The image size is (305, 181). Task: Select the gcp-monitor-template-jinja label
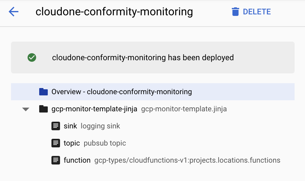tap(94, 109)
